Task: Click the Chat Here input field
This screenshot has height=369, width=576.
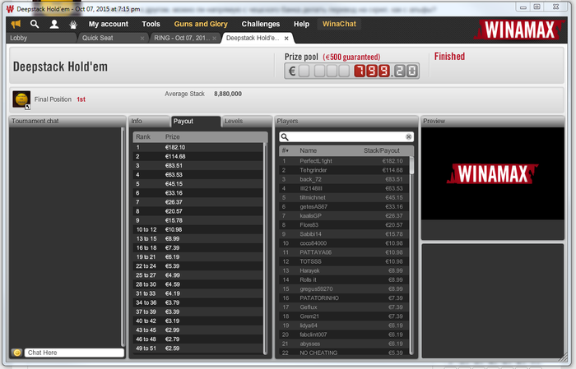Action: click(x=74, y=353)
